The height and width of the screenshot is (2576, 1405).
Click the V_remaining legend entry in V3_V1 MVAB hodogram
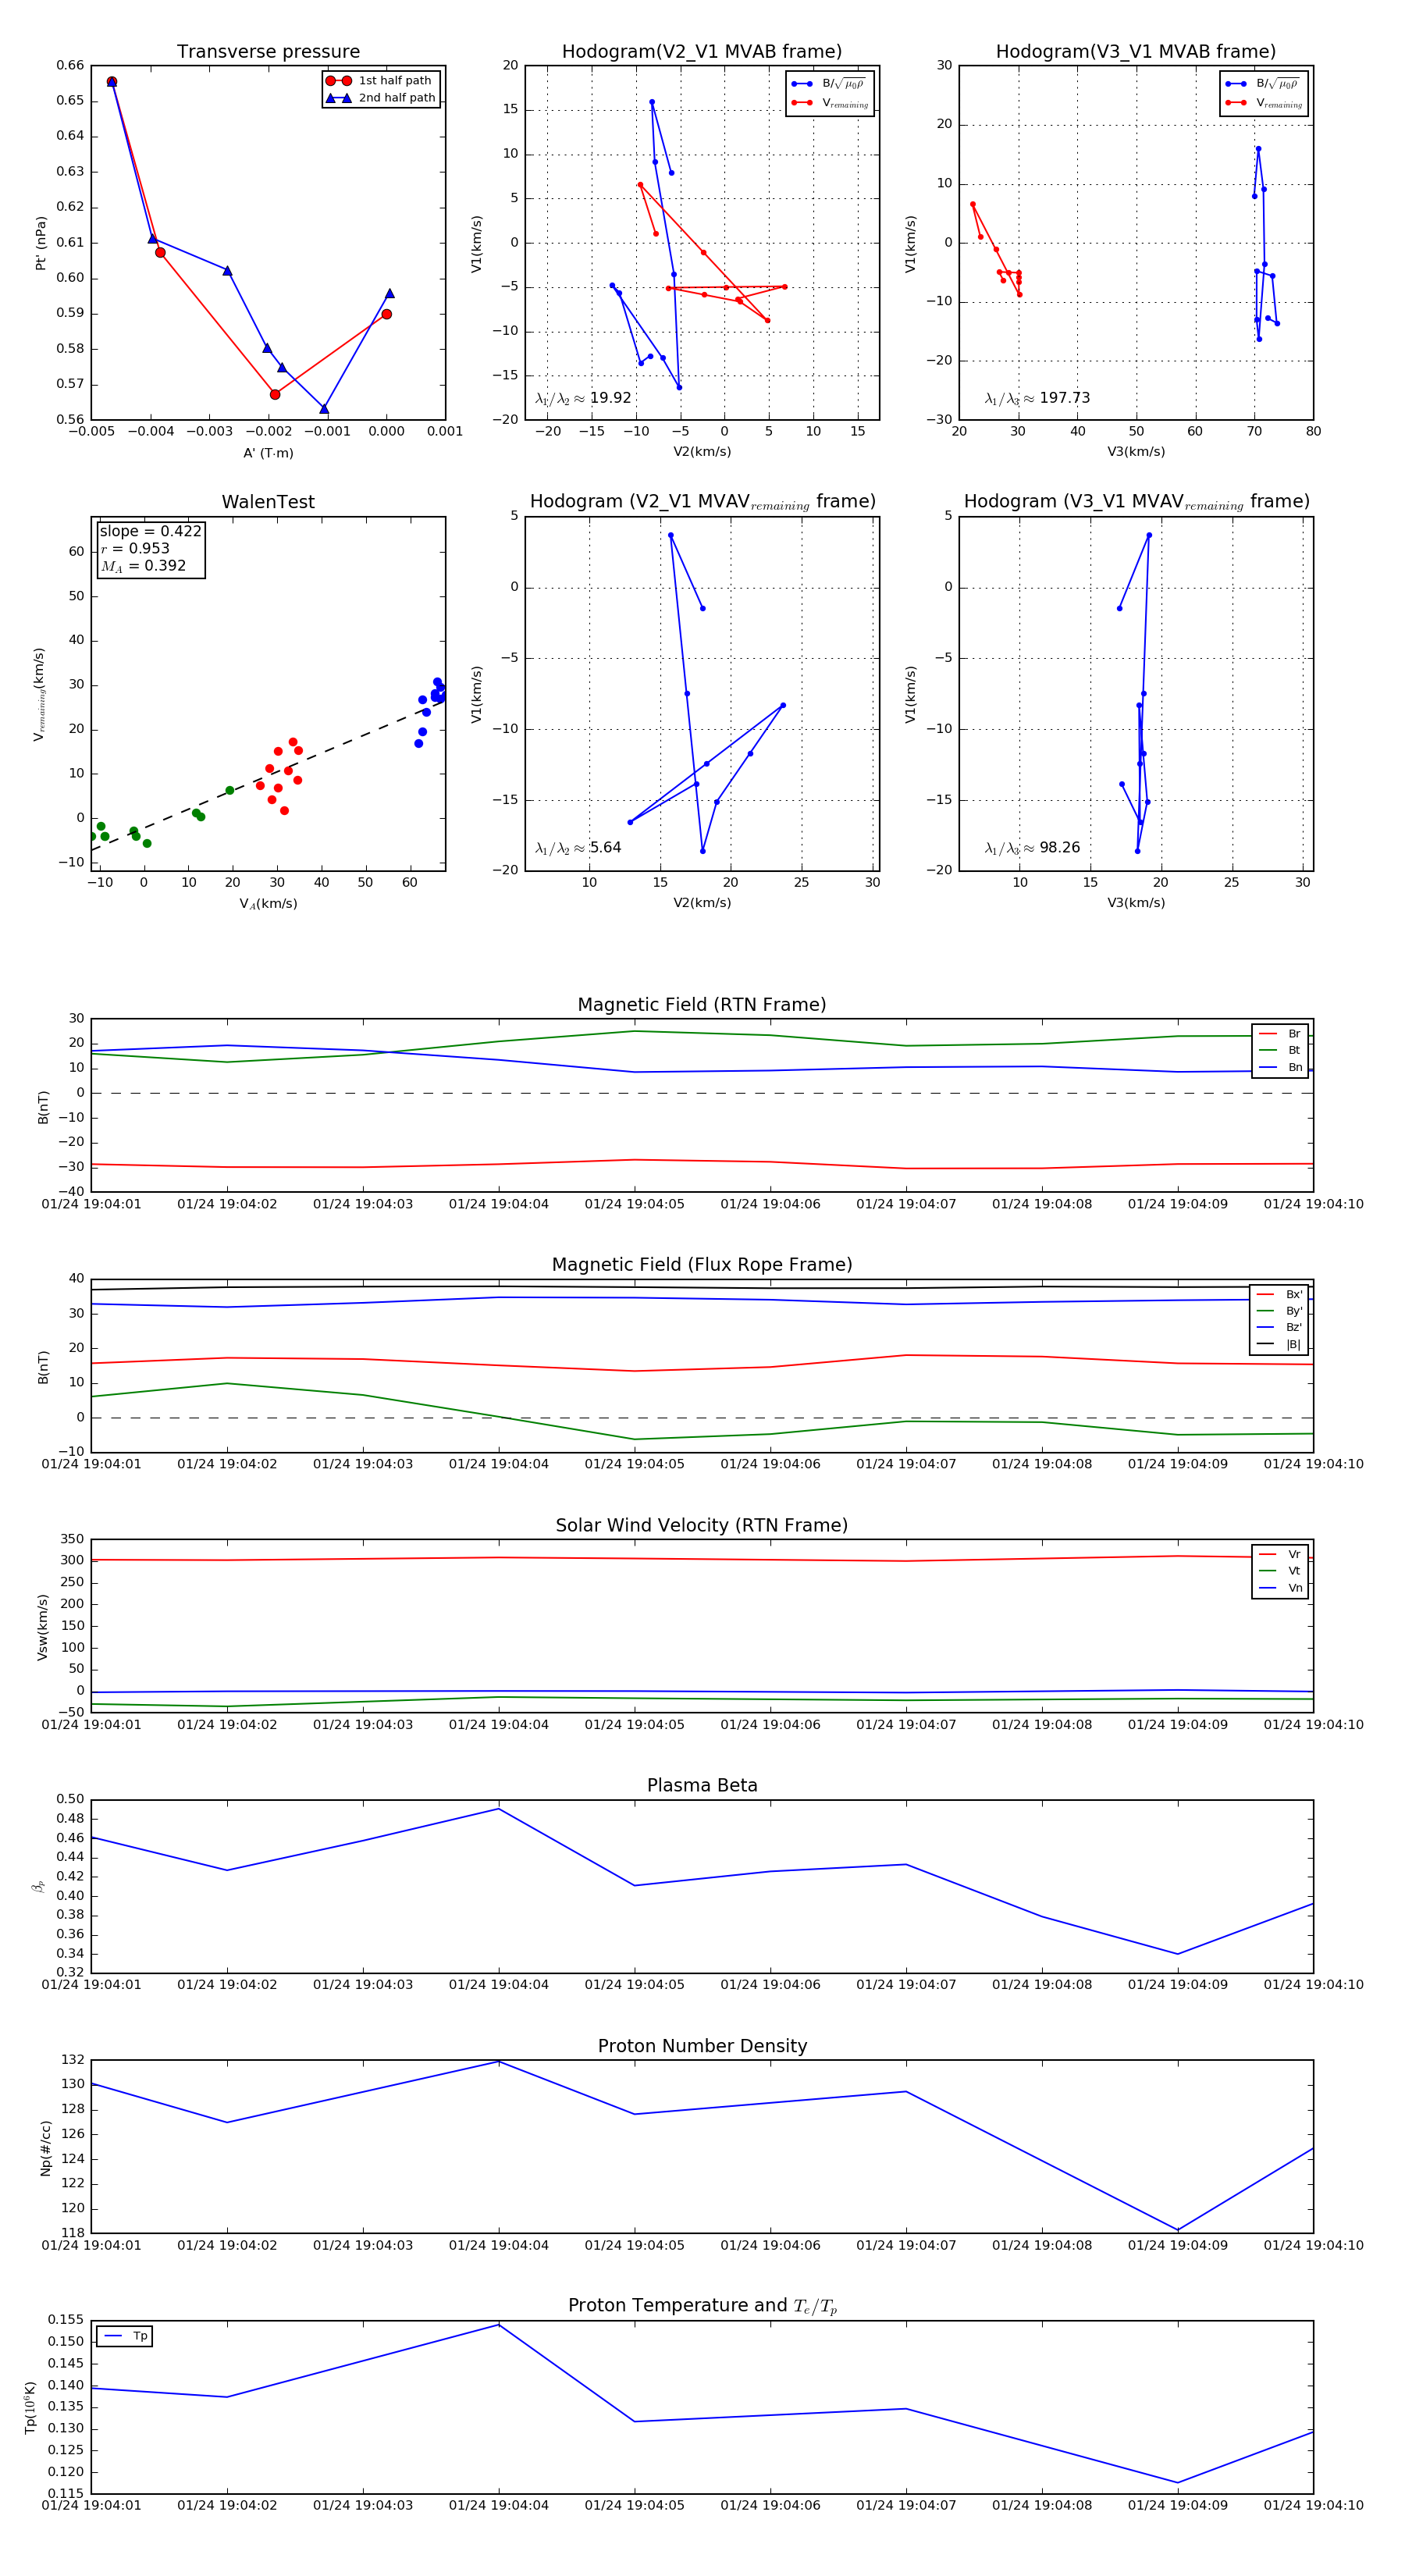tap(1264, 103)
